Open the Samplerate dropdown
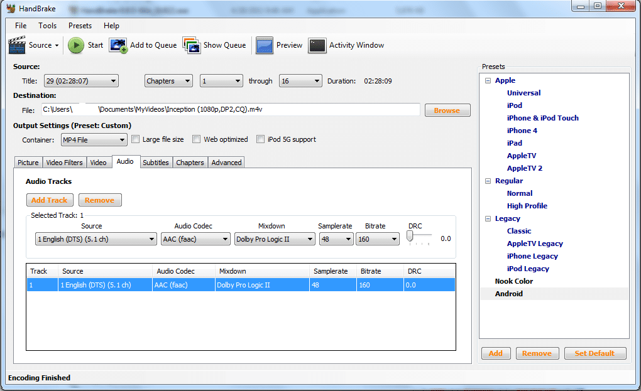The width and height of the screenshot is (641, 391). (x=336, y=238)
